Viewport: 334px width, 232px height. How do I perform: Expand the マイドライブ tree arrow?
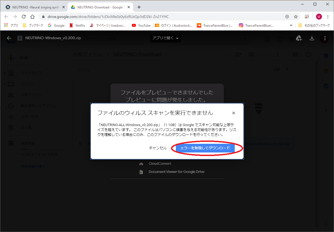[4, 73]
